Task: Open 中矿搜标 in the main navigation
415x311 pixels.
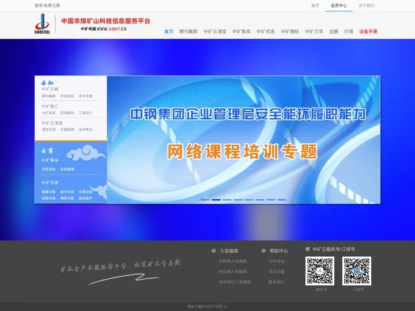Action: tap(290, 32)
